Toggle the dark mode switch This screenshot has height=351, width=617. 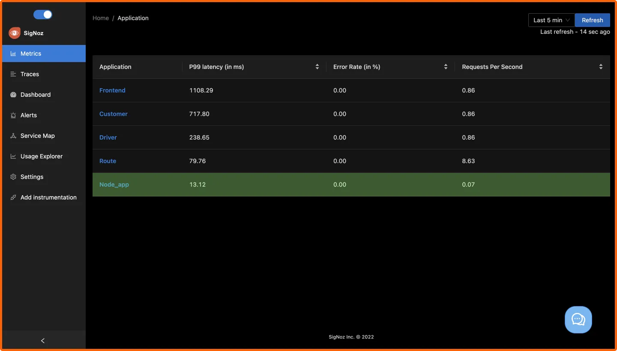coord(43,15)
